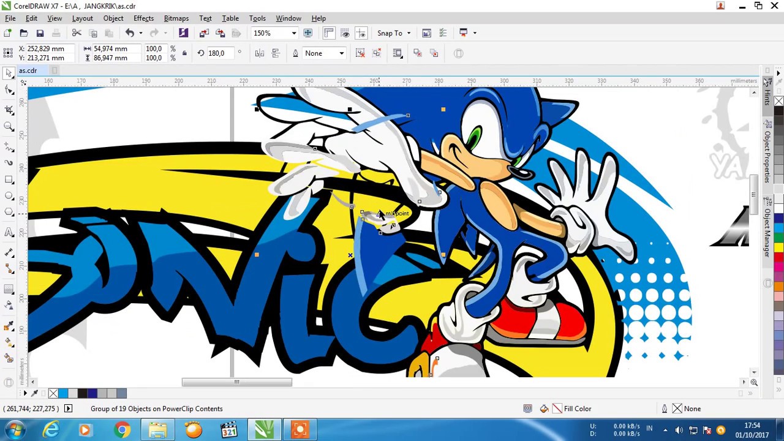
Task: Expand the undo history dropdown arrow
Action: coord(140,33)
